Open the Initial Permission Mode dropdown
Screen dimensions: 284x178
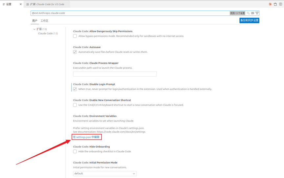pos(105,173)
